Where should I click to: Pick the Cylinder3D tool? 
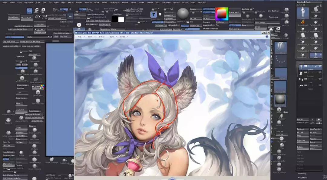(x=316, y=9)
